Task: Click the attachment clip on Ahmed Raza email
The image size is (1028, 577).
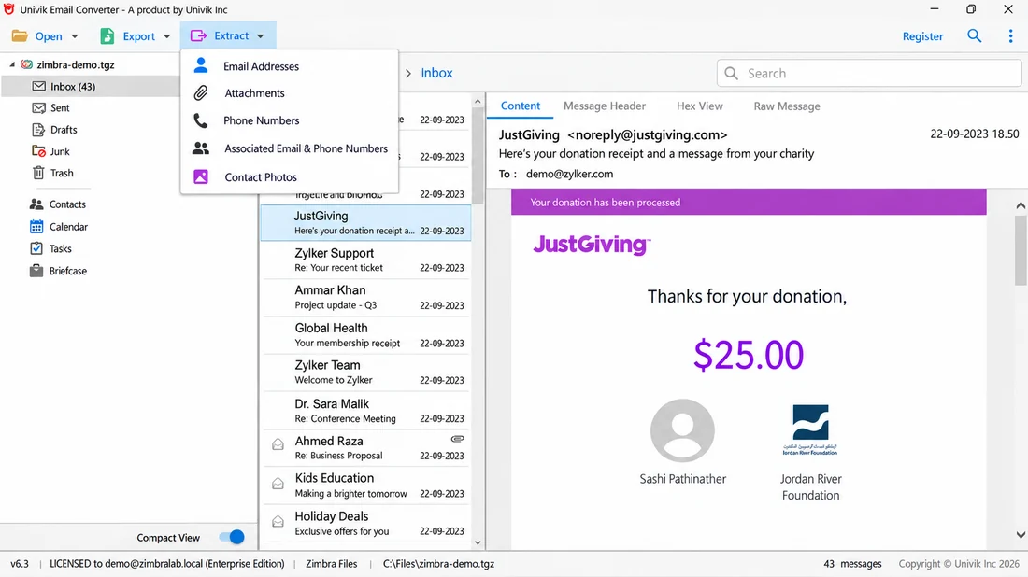Action: [x=458, y=439]
